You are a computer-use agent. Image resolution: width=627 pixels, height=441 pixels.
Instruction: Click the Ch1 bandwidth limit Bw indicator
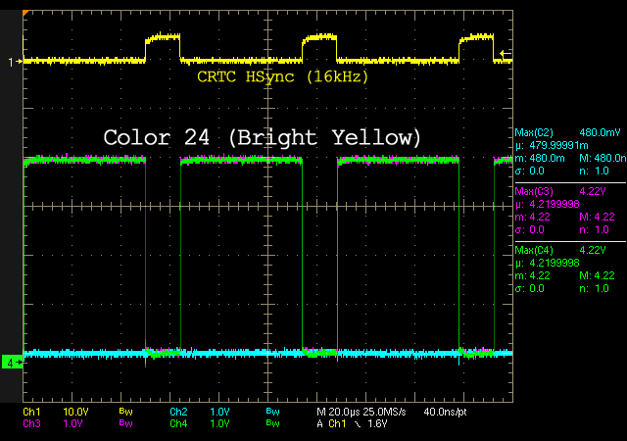pos(126,412)
